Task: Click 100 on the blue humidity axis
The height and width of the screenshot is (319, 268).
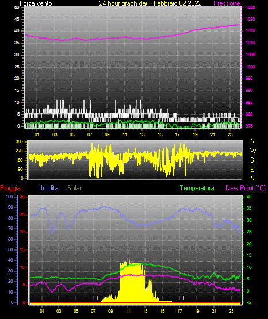Action: pos(10,197)
